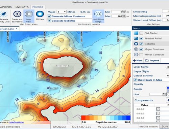Click Line width stepper arrows
The height and width of the screenshot is (129, 169).
pyautogui.click(x=164, y=94)
